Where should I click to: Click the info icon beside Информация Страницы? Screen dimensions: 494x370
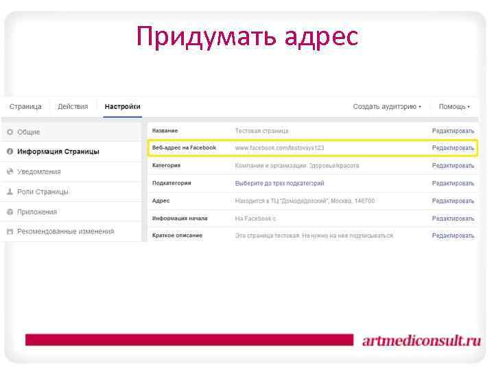(x=10, y=151)
